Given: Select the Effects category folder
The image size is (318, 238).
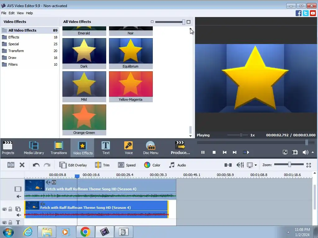Looking at the screenshot, I should pyautogui.click(x=30, y=37).
